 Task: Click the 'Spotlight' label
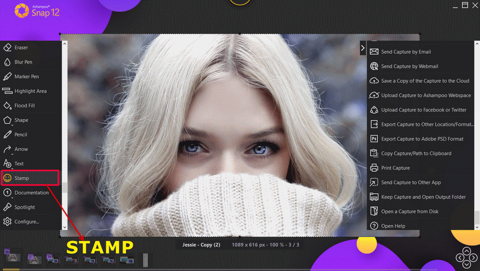tap(24, 208)
